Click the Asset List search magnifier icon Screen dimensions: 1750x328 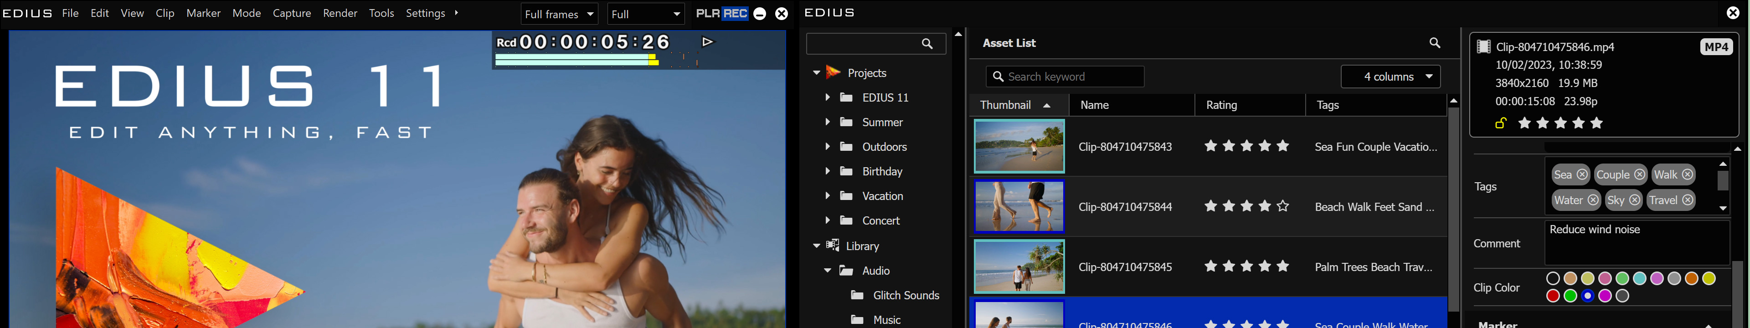tap(1435, 43)
